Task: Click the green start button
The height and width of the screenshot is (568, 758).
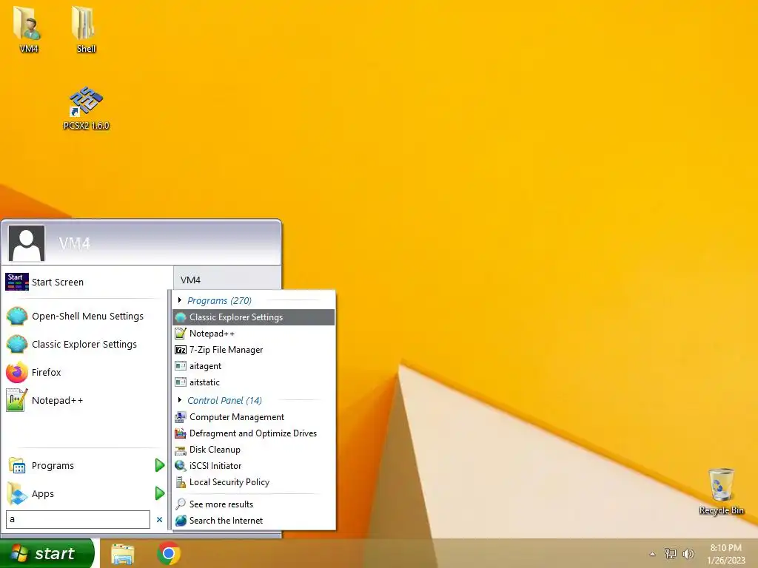Action: (x=47, y=553)
